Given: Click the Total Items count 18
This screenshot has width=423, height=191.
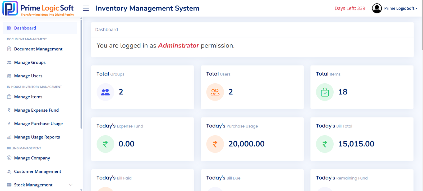Looking at the screenshot, I should pyautogui.click(x=343, y=92).
